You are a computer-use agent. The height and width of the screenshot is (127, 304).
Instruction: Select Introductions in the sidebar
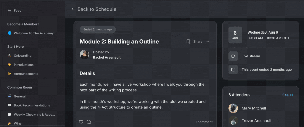(24, 65)
